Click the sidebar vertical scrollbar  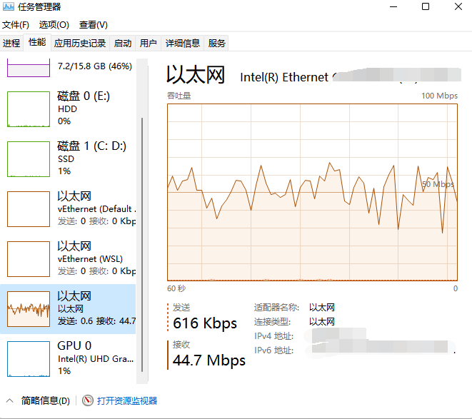(143, 243)
